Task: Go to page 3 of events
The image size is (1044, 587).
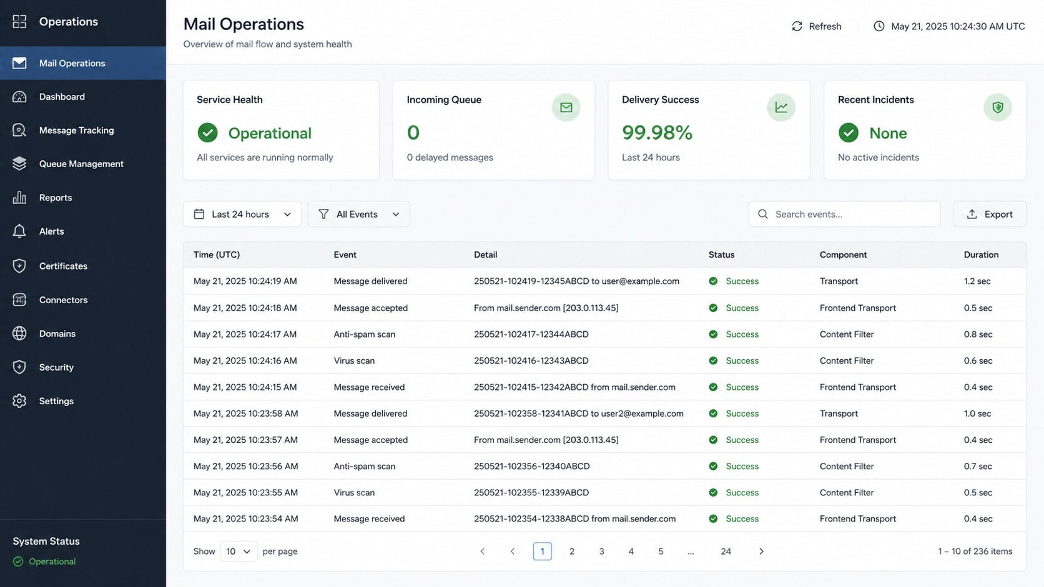Action: [x=601, y=551]
